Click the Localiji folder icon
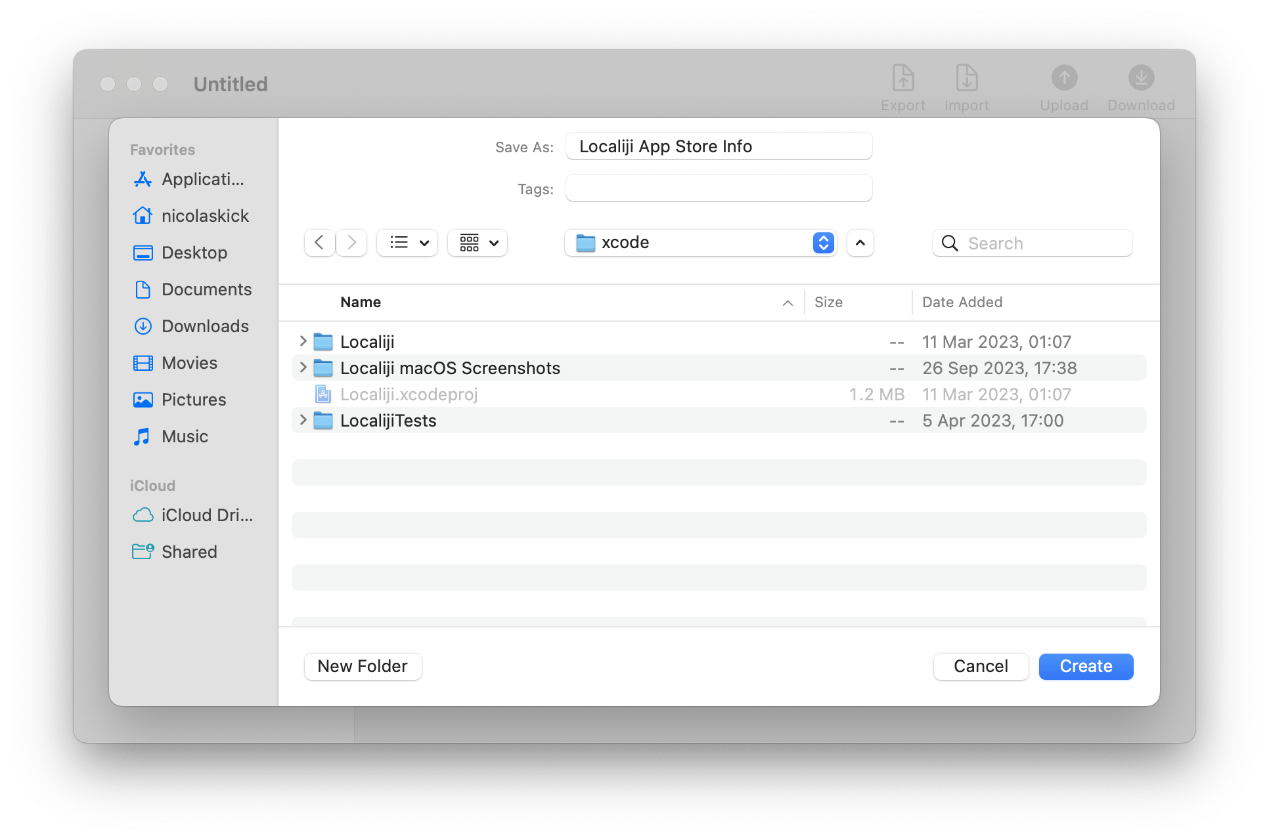1269x840 pixels. (323, 341)
